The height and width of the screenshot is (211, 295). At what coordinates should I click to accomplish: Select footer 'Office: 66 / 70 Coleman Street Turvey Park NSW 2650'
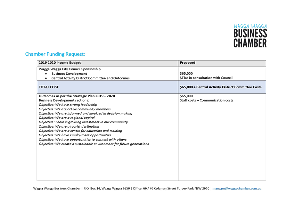pyautogui.click(x=171, y=189)
